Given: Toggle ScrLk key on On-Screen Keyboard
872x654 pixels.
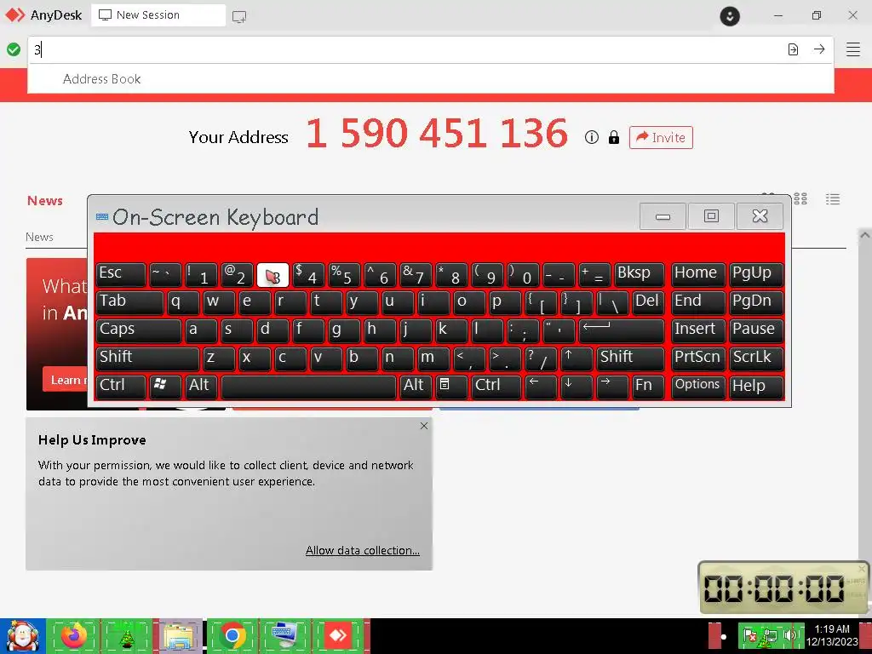Looking at the screenshot, I should (x=756, y=359).
